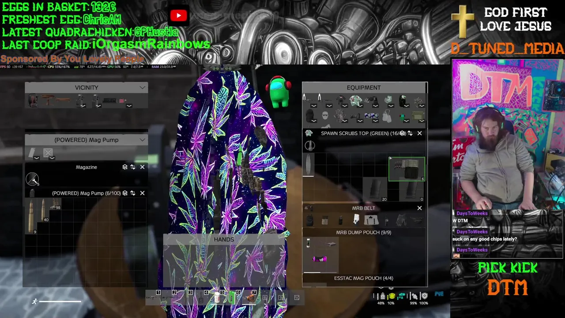The width and height of the screenshot is (565, 318).
Task: Select the gloves slot on MRB Belt
Action: point(402,220)
